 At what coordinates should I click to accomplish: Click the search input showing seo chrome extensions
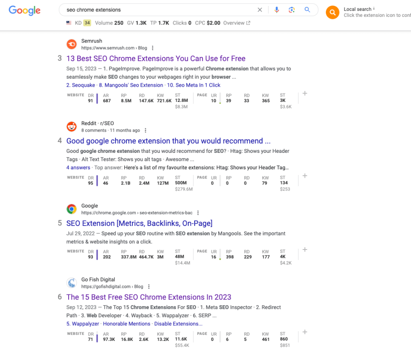(120, 10)
